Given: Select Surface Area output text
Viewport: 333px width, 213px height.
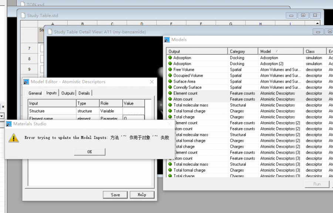Looking at the screenshot, I should click(184, 81).
